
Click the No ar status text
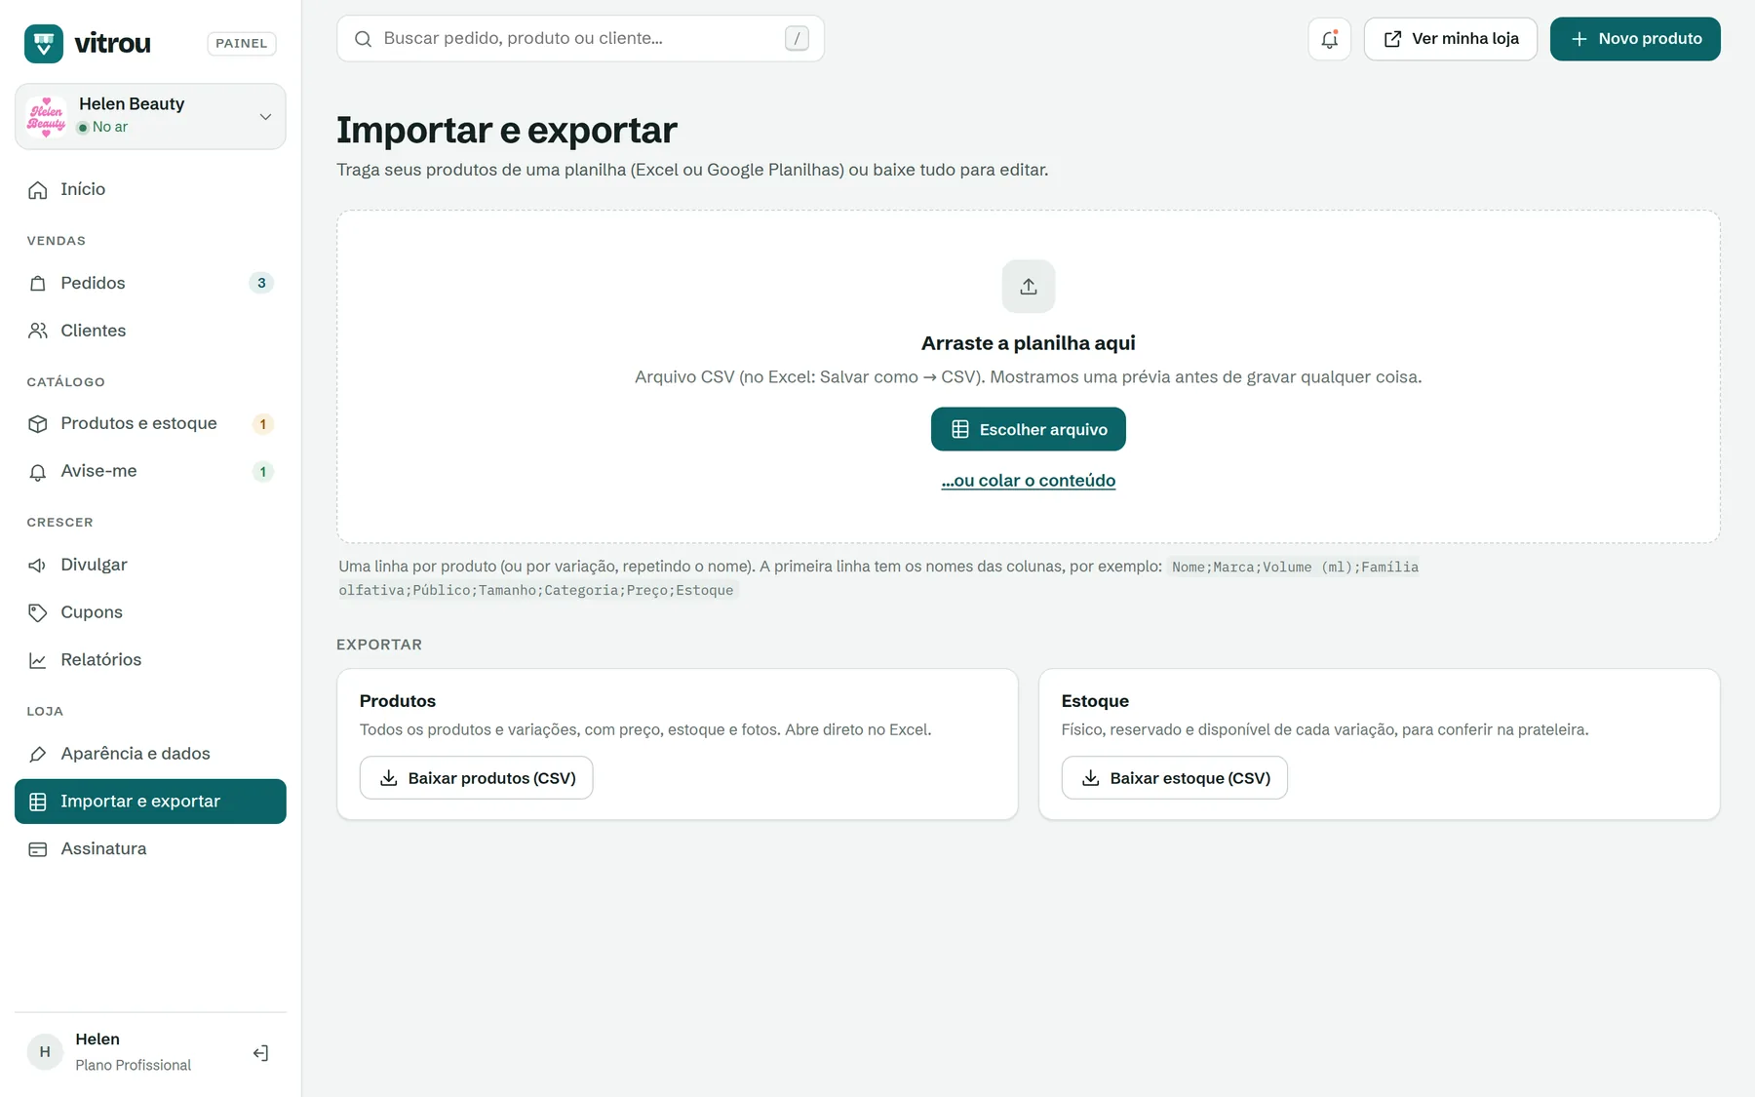(110, 127)
